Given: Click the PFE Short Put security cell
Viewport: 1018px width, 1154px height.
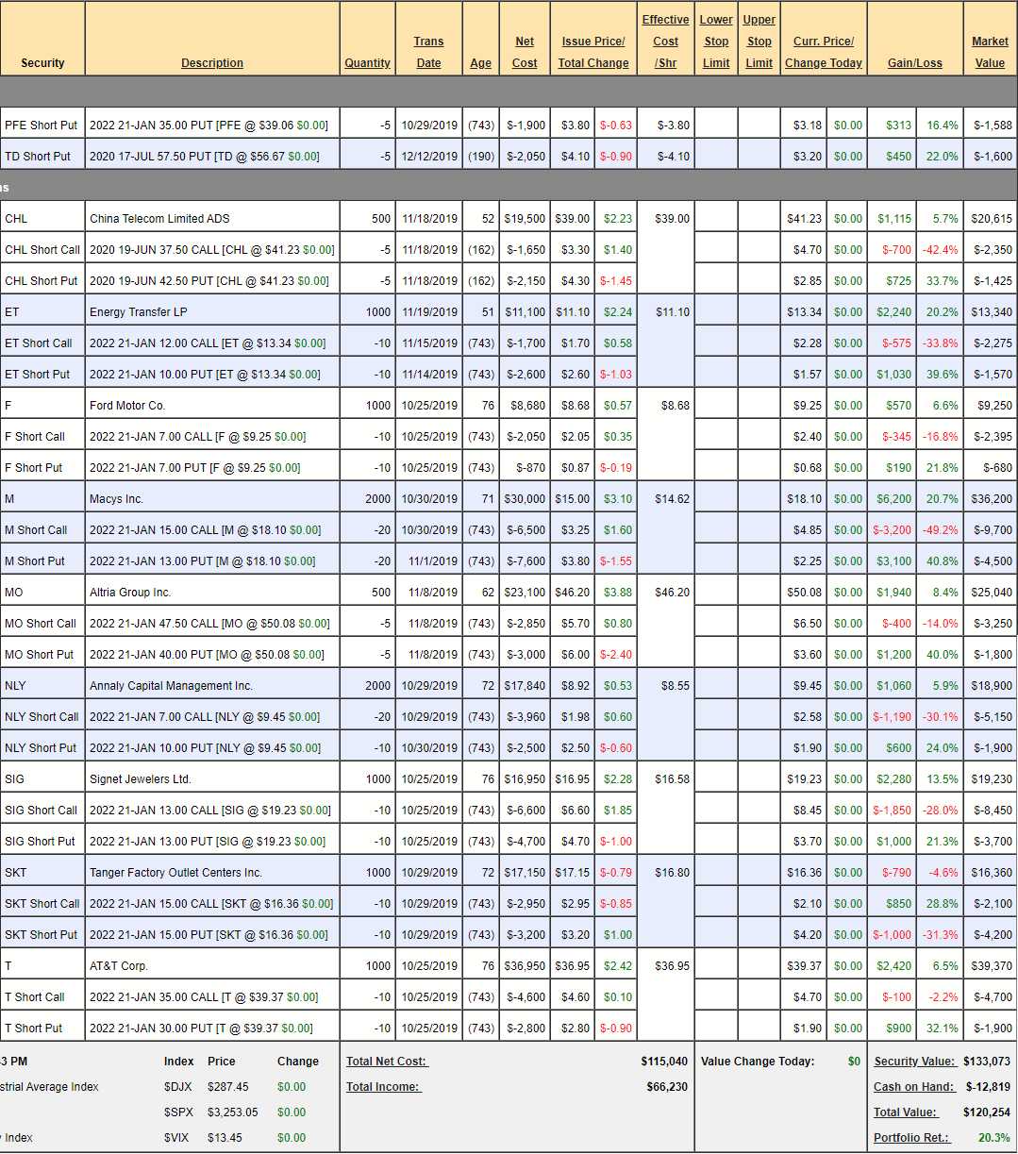Looking at the screenshot, I should pos(42,125).
